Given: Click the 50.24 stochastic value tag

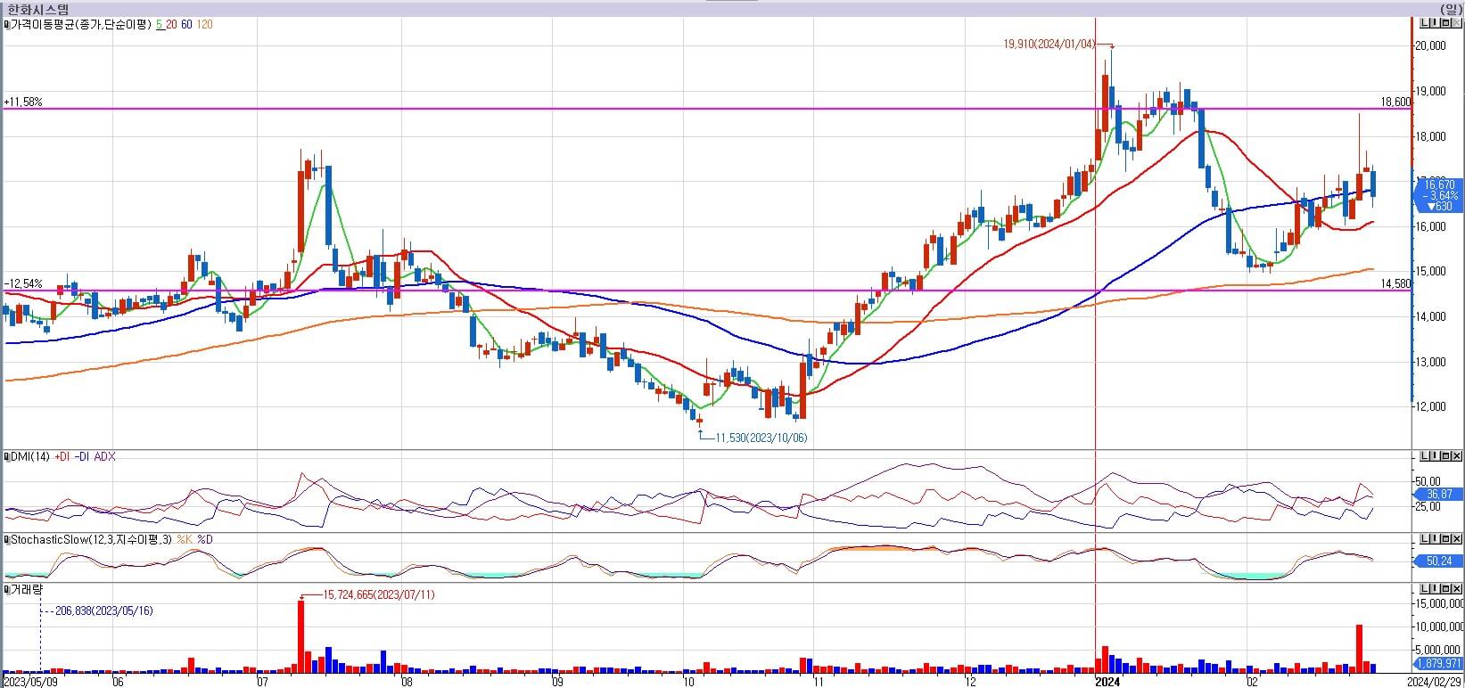Looking at the screenshot, I should 1437,561.
